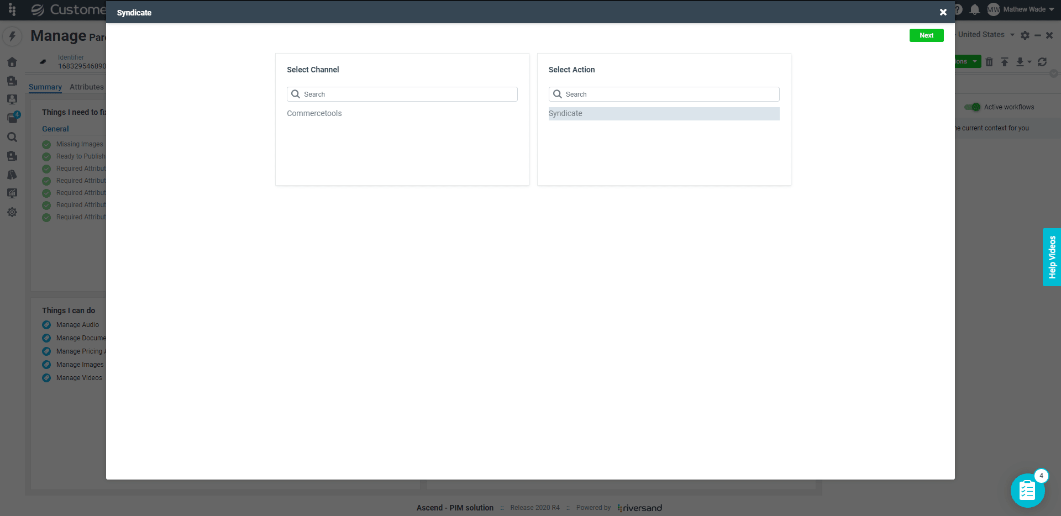Open notifications bell
Image resolution: width=1061 pixels, height=516 pixels.
(x=975, y=9)
